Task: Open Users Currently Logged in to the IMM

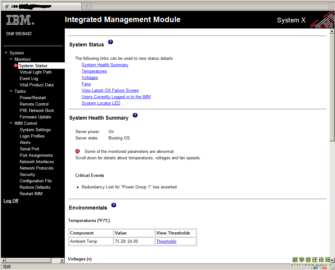Action: pos(116,97)
